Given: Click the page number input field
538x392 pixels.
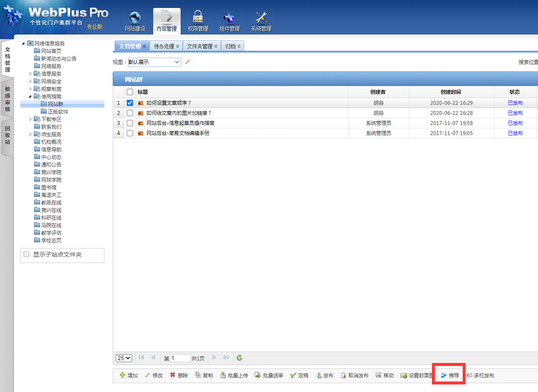Looking at the screenshot, I should tap(181, 358).
